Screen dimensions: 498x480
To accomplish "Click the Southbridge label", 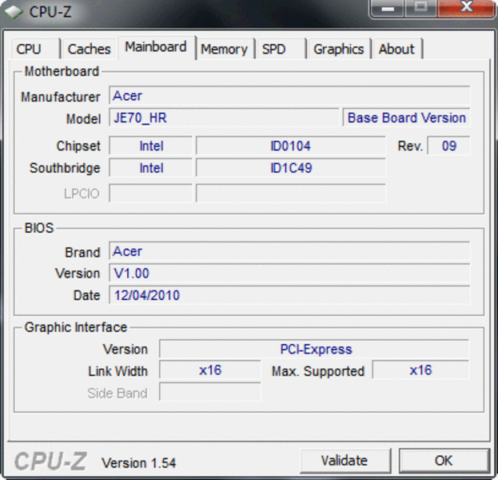I will pyautogui.click(x=65, y=168).
